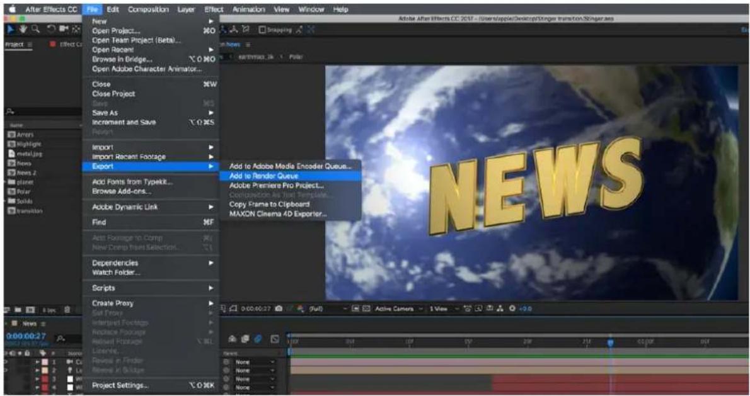750x396 pixels.
Task: Select the transition item in Project panel
Action: click(30, 211)
